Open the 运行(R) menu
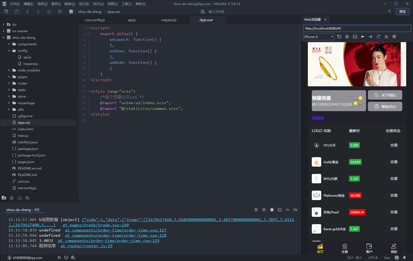Viewport: 413px width, 261px height. click(84, 4)
